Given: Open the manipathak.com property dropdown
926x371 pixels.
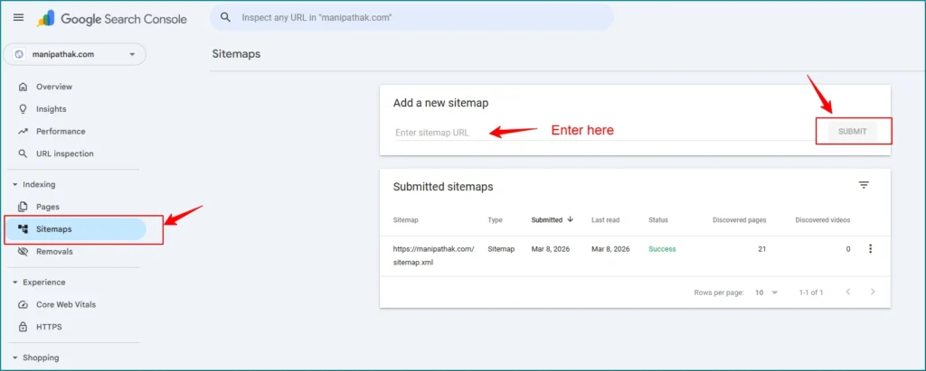Looking at the screenshot, I should (x=75, y=54).
